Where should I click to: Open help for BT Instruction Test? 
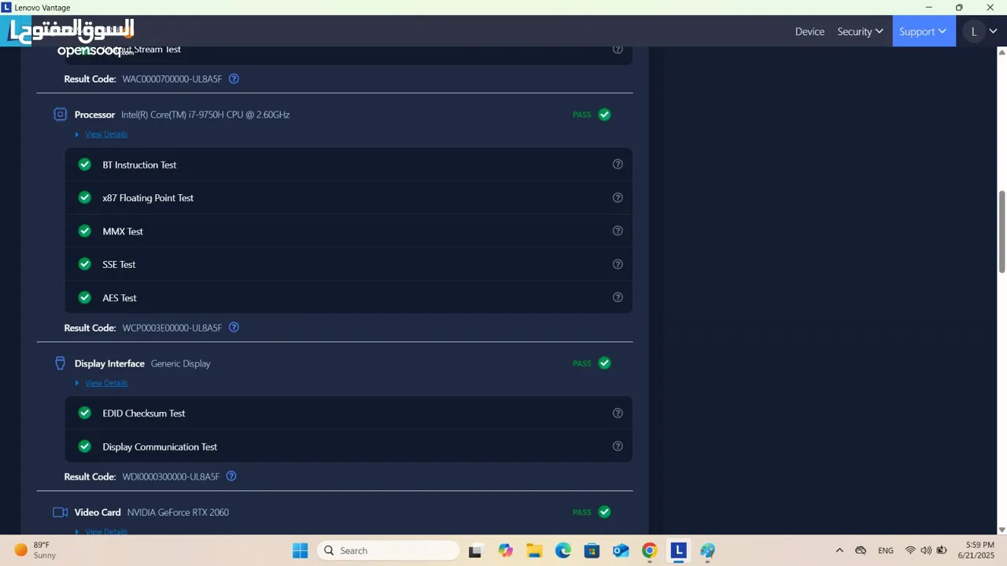click(x=618, y=164)
